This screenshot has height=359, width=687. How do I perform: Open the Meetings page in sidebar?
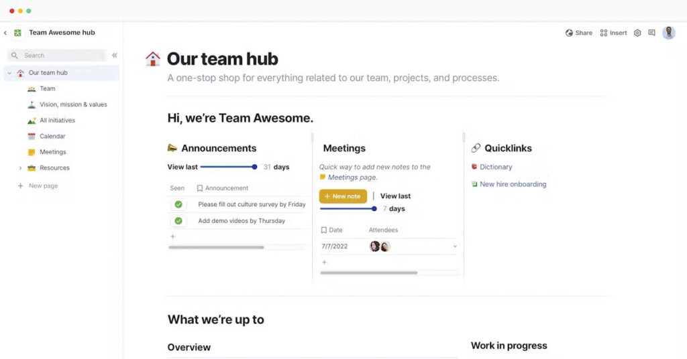[52, 152]
